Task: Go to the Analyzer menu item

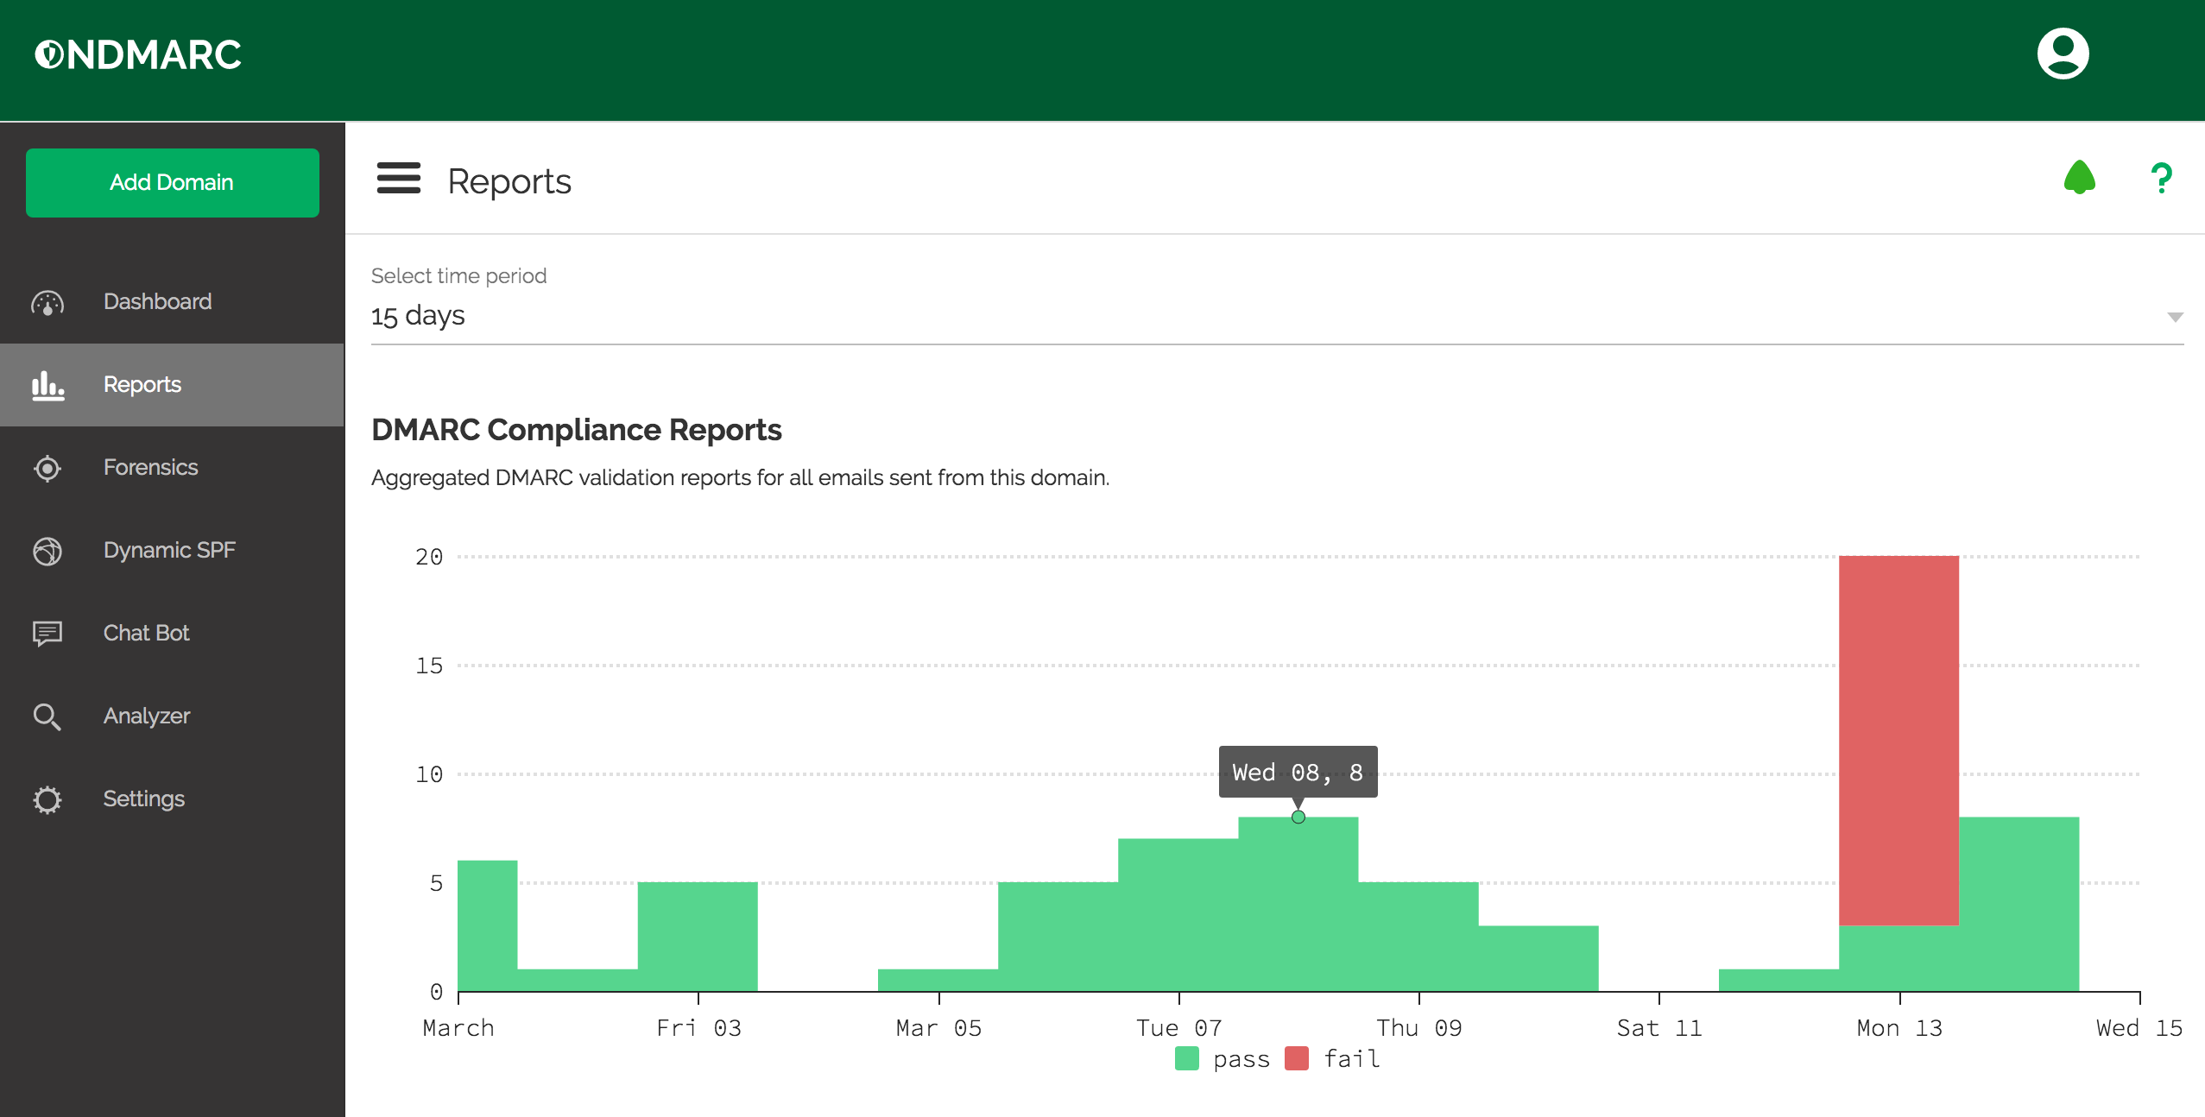Action: (147, 716)
